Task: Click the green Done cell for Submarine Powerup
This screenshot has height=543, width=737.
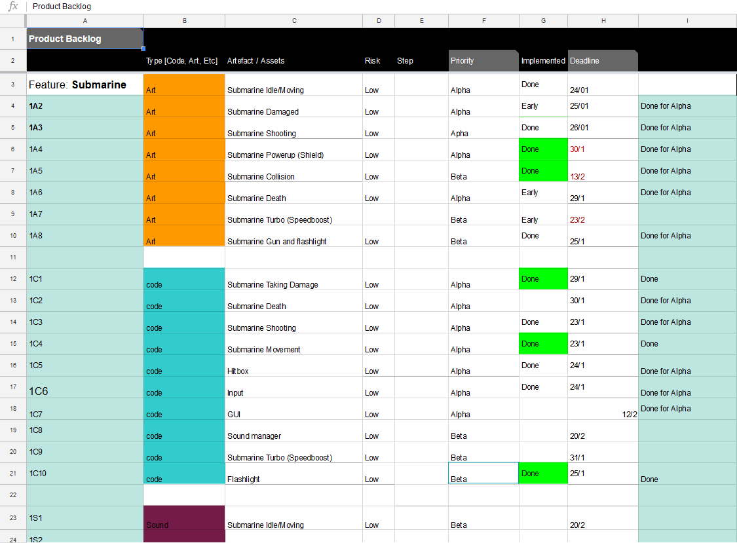Action: (543, 149)
